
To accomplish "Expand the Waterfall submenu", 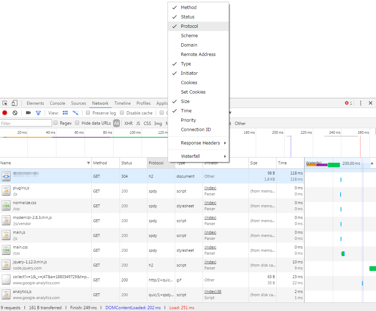I will point(198,156).
